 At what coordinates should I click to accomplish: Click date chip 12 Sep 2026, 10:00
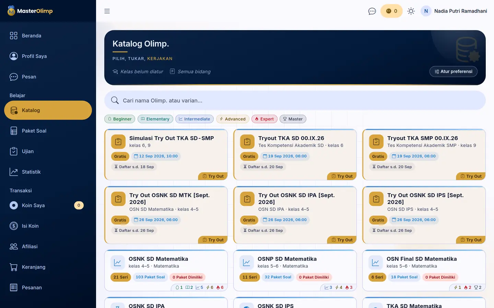156,156
